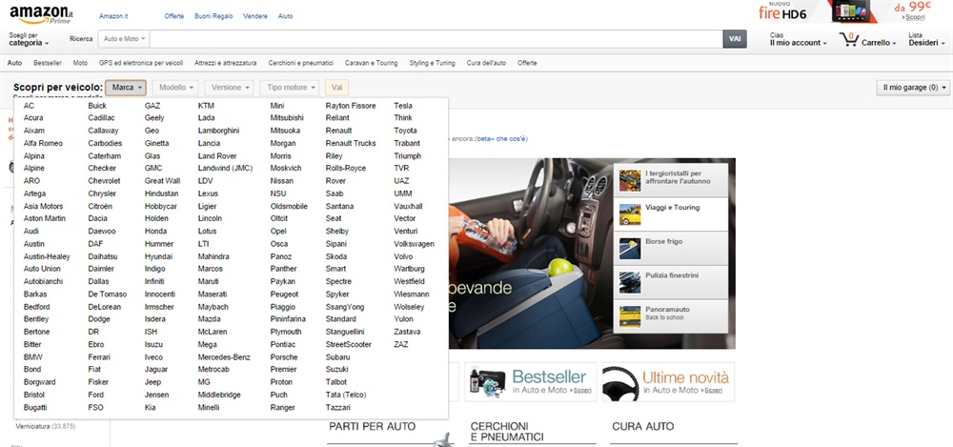Select Maserati from the brand list
953x447 pixels.
(213, 295)
